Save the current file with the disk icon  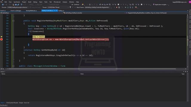click(16, 5)
